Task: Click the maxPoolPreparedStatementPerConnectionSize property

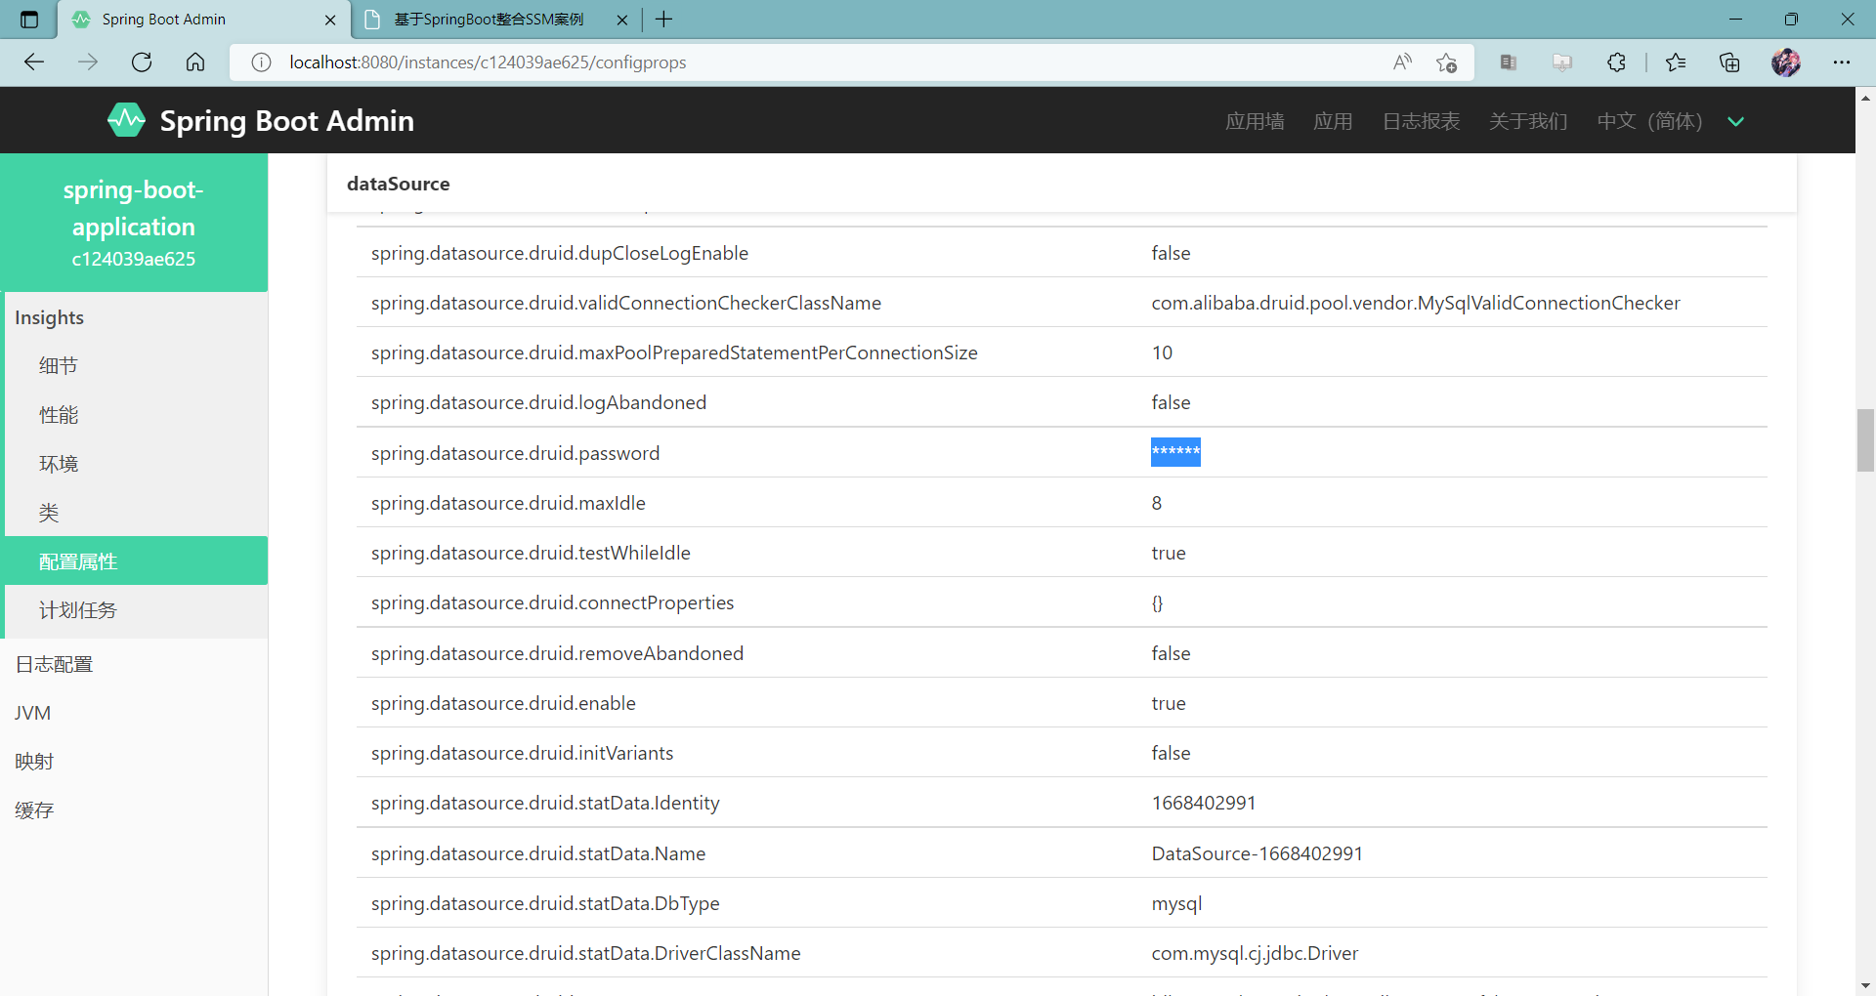Action: (674, 353)
